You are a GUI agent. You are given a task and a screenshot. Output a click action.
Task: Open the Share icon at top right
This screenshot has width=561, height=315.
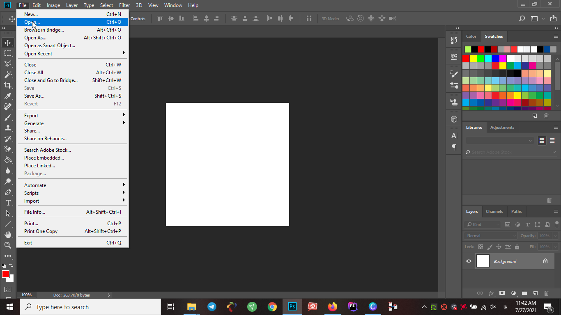coord(553,18)
